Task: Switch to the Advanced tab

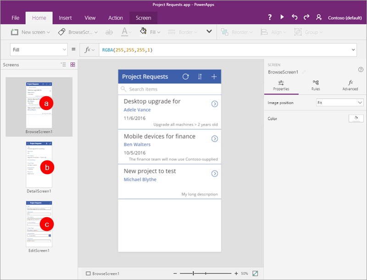Action: coord(350,85)
